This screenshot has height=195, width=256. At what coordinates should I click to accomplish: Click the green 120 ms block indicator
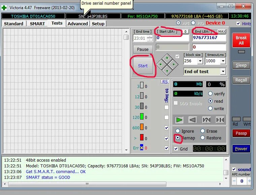(x=142, y=117)
